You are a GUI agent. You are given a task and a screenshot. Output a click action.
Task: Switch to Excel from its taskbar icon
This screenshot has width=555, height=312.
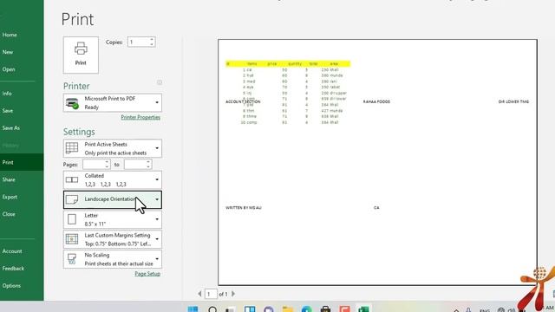click(363, 309)
